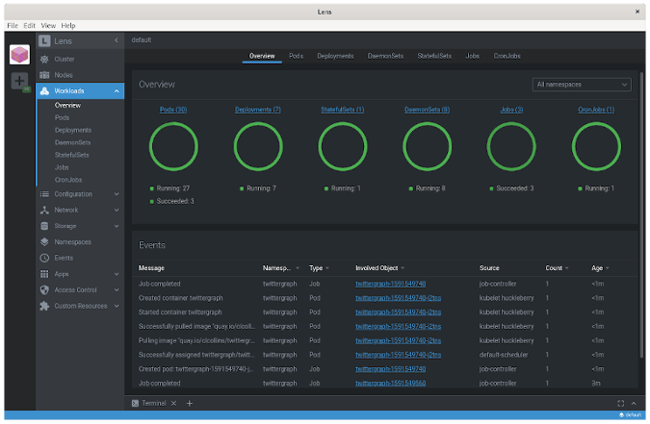The width and height of the screenshot is (650, 424).
Task: Switch to the Deployments tab
Action: pyautogui.click(x=335, y=57)
